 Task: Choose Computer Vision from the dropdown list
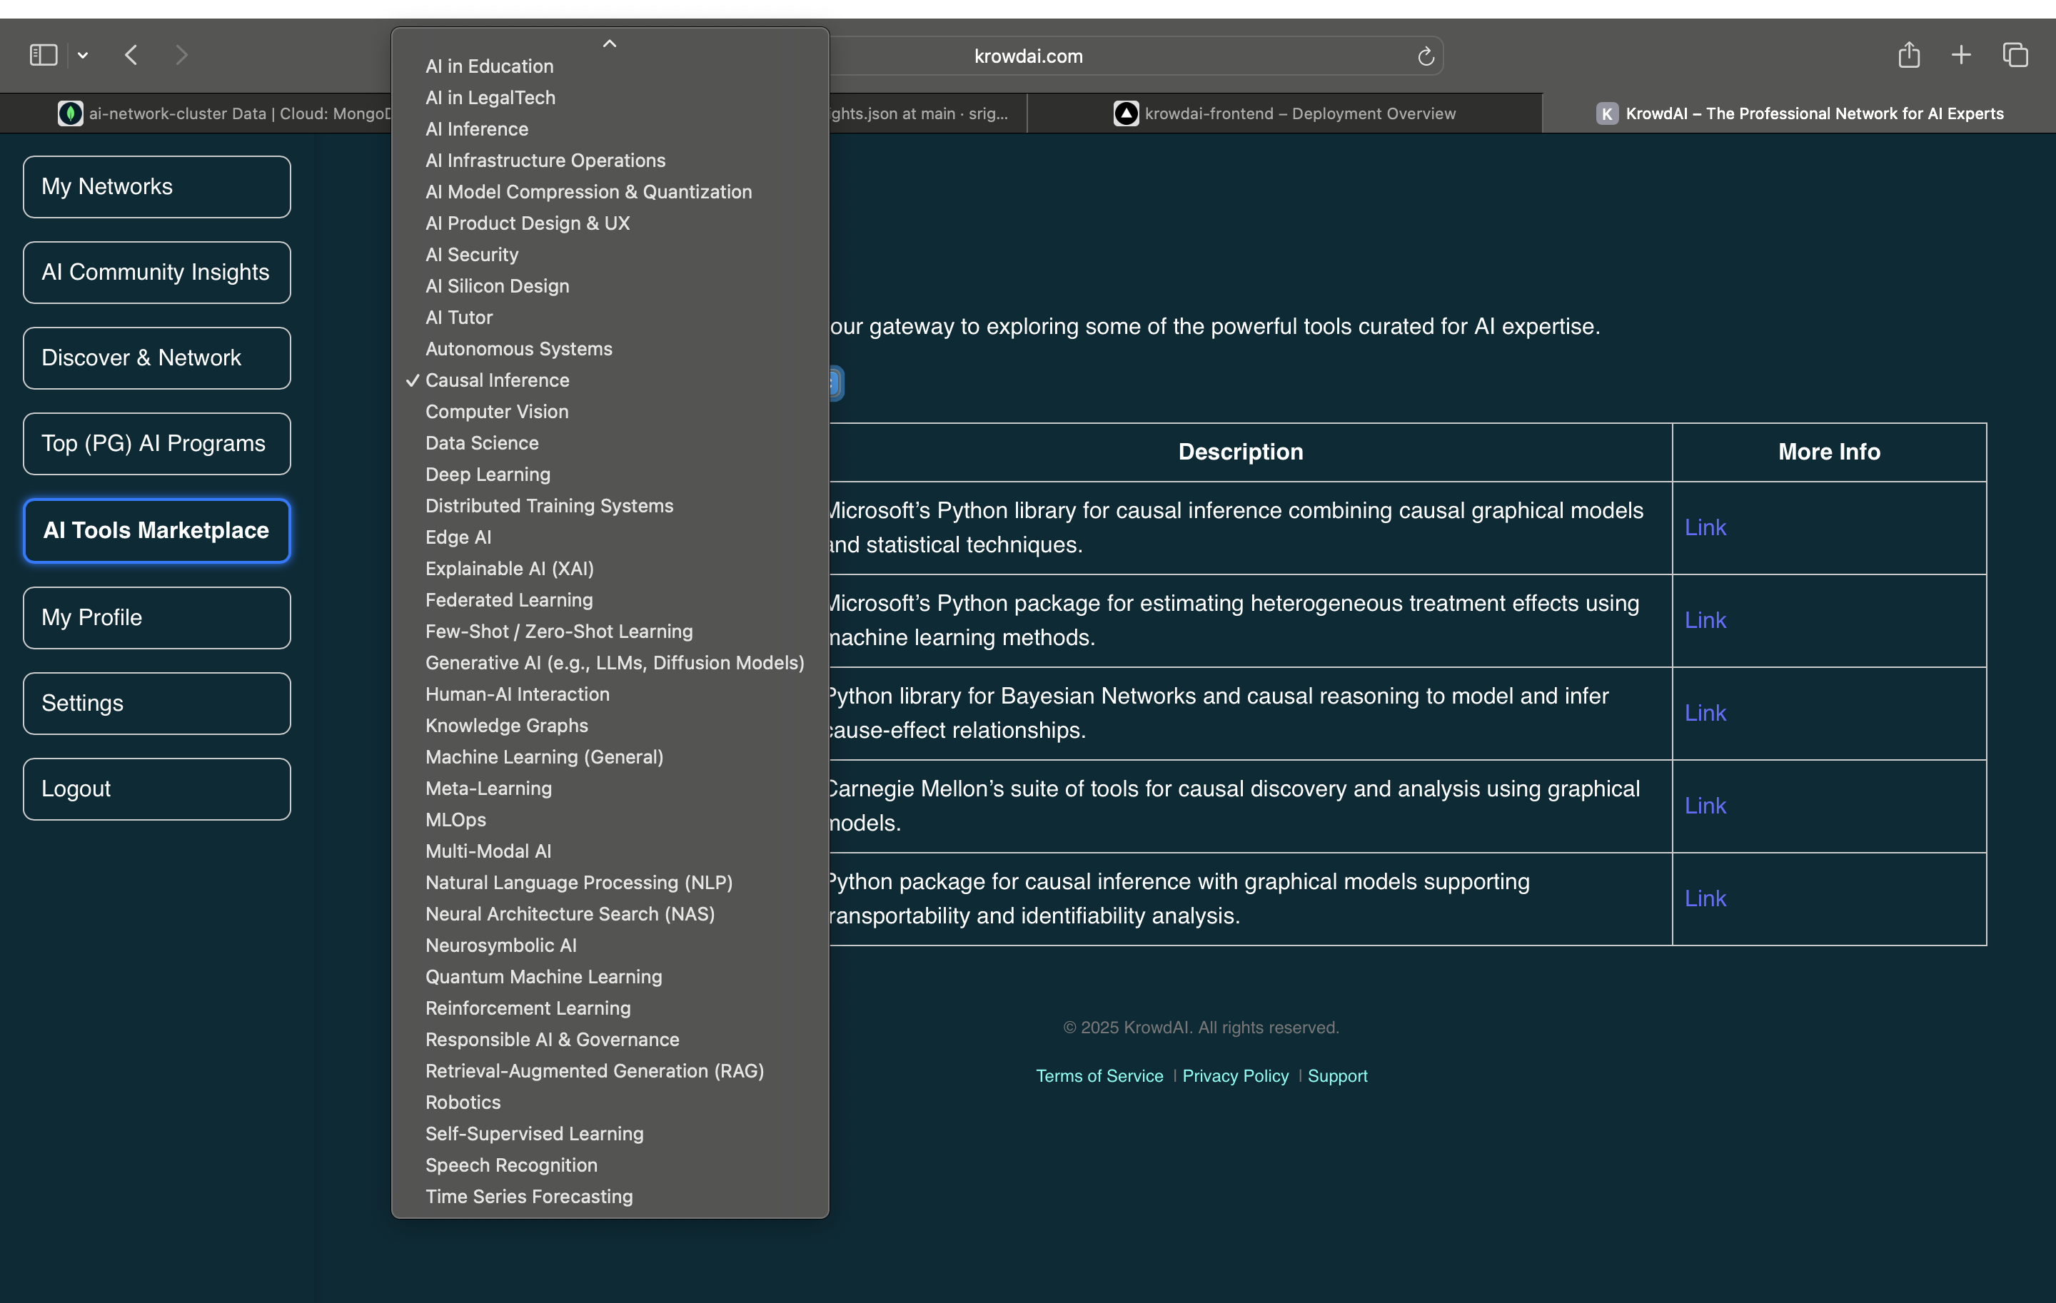click(496, 411)
